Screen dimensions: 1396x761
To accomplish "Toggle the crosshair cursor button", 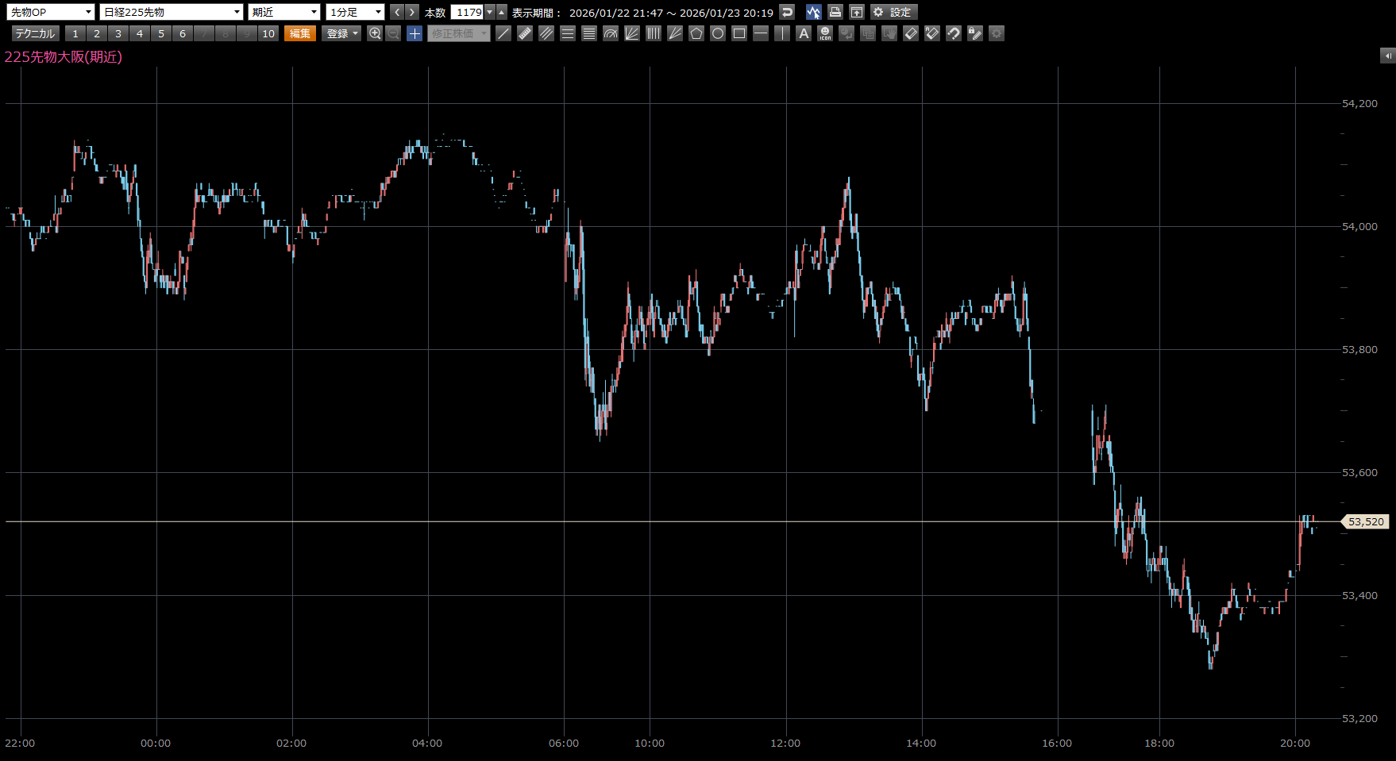I will pyautogui.click(x=415, y=33).
